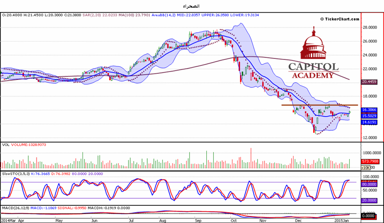Select the stochastic K:76.3665 value
384x223 pixels.
(40, 174)
